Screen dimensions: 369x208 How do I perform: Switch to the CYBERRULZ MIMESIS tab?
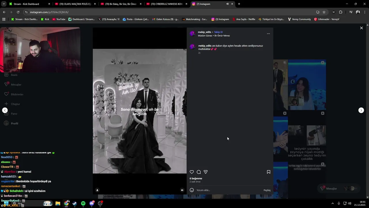pyautogui.click(x=167, y=4)
